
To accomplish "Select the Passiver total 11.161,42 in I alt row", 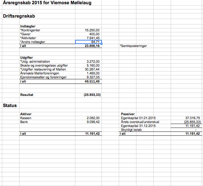I will (193, 133).
